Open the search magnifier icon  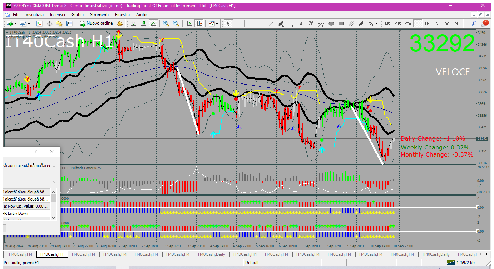pos(474,24)
